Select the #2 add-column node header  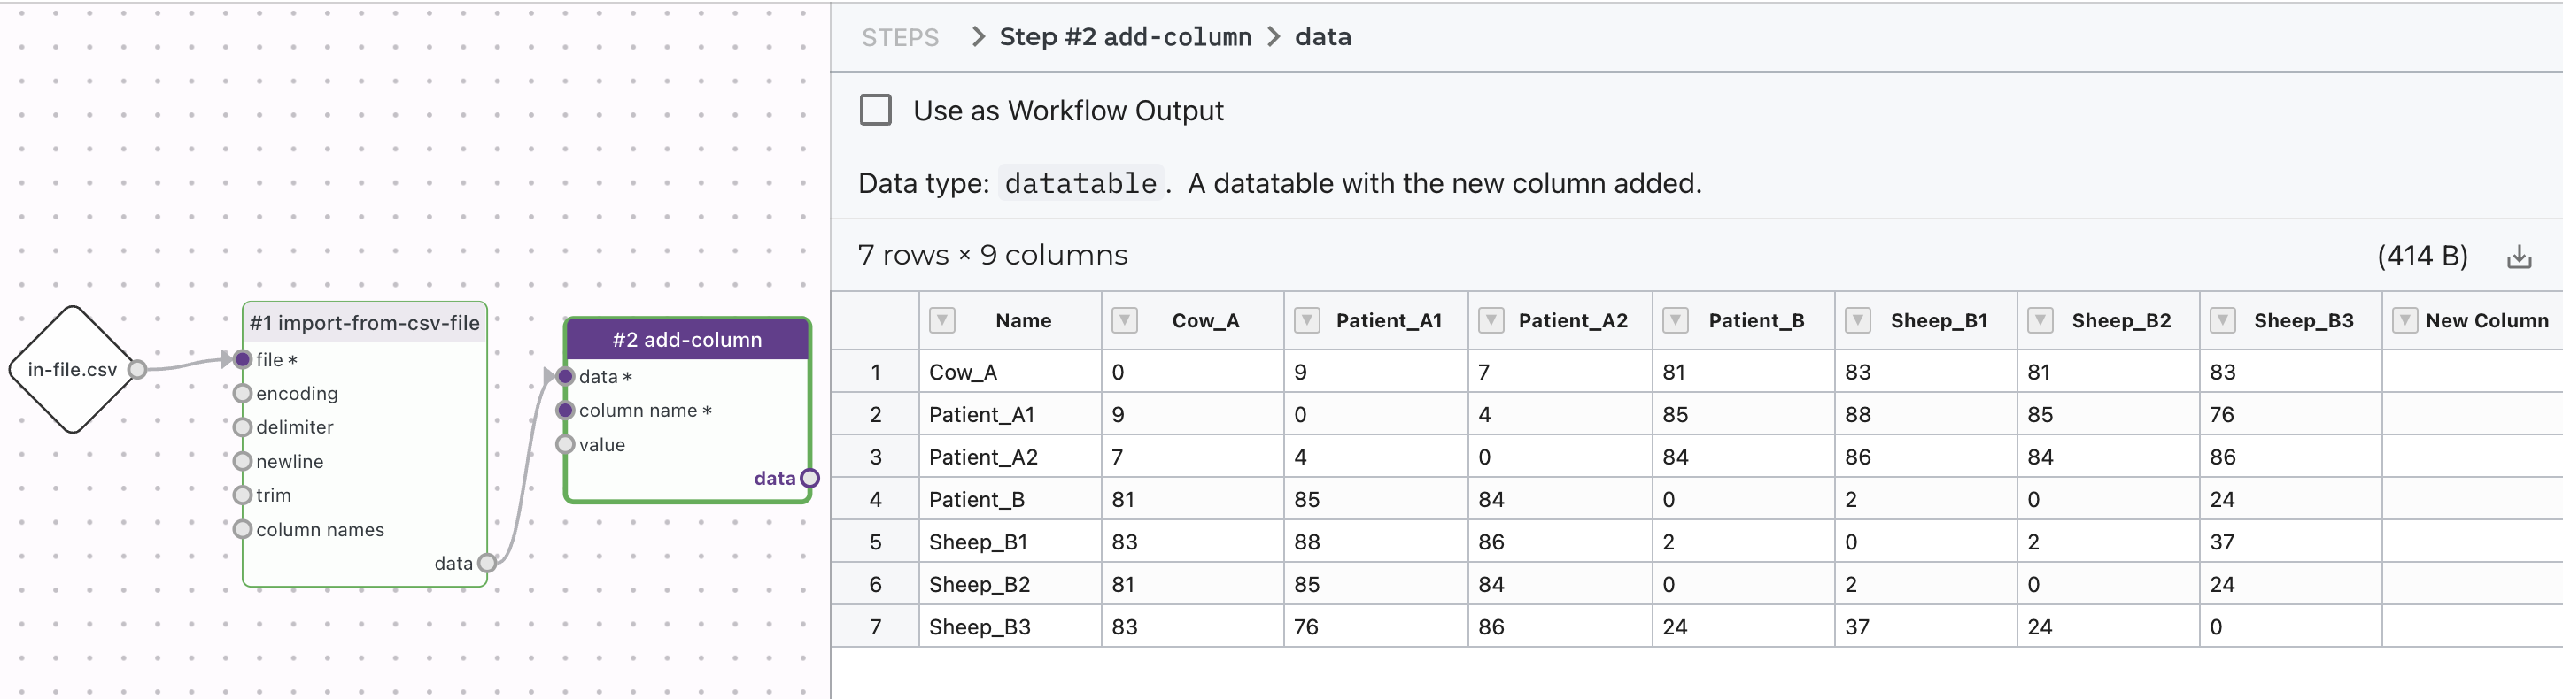[686, 340]
